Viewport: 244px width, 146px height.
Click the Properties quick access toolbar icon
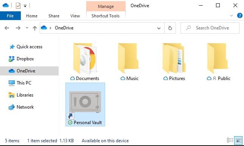18,6
